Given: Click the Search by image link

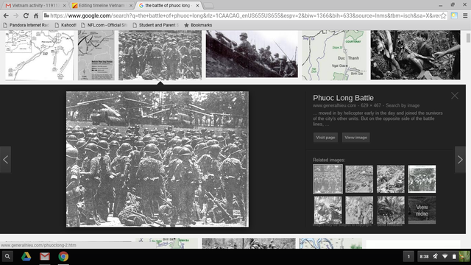Looking at the screenshot, I should point(403,105).
